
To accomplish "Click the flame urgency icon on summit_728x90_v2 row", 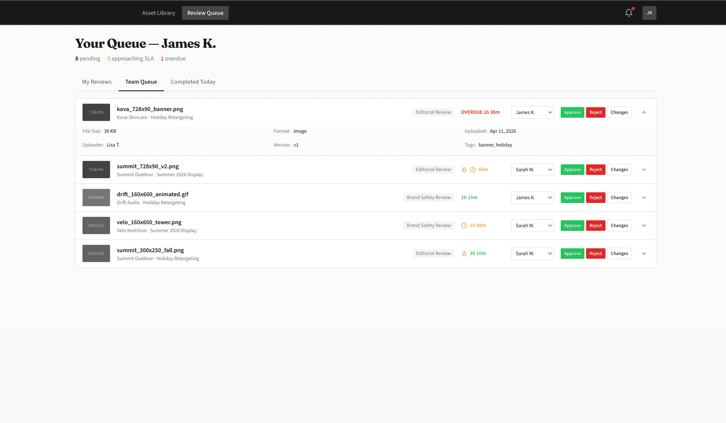I will point(464,169).
